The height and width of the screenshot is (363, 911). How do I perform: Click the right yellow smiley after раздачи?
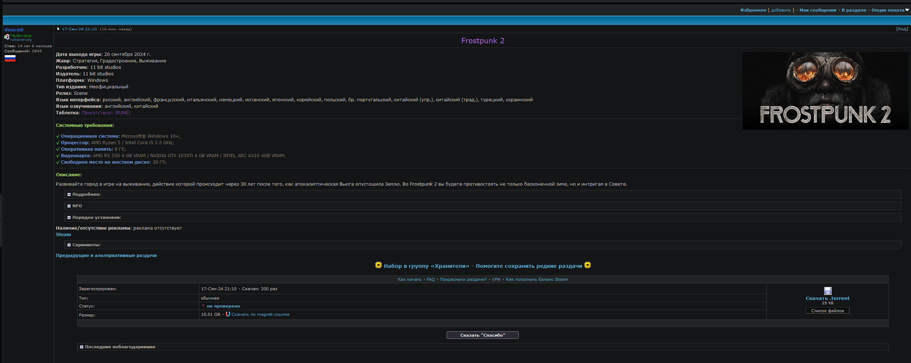(587, 265)
